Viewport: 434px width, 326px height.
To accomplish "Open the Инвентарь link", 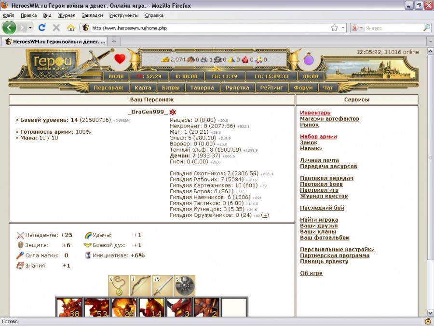I will [x=315, y=113].
